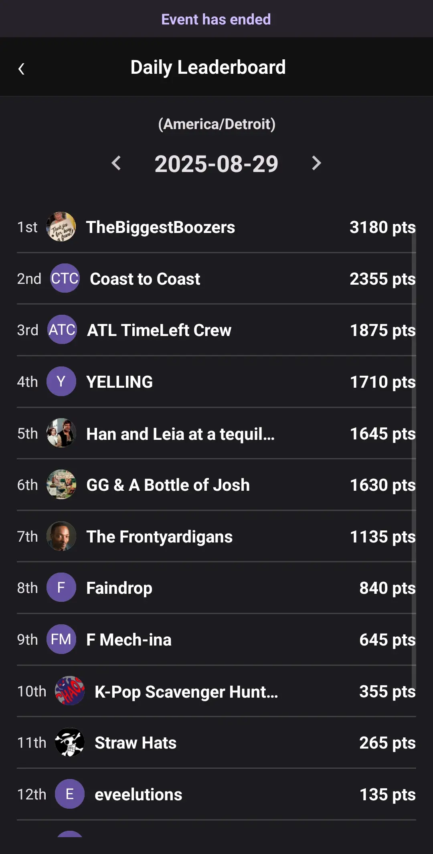Viewport: 433px width, 854px height.
Task: Open TheBiggestBoozers team avatar
Action: tap(61, 227)
